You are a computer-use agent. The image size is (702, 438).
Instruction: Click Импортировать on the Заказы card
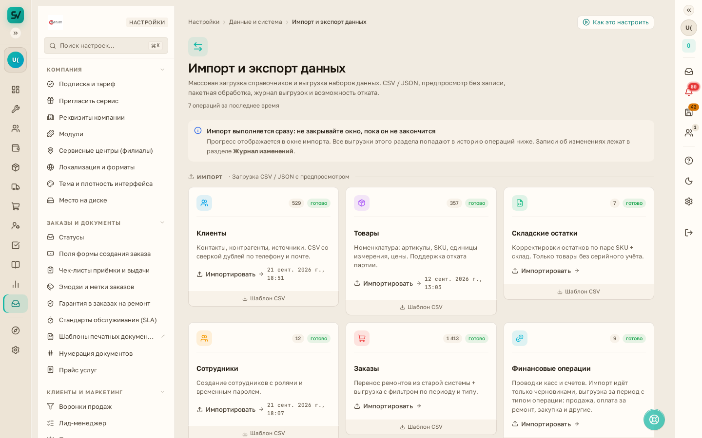pos(388,406)
